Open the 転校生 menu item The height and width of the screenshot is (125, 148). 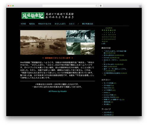[32, 24]
